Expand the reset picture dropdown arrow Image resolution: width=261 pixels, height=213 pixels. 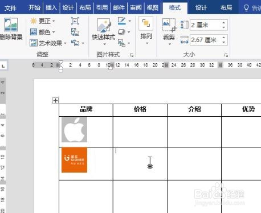point(83,43)
